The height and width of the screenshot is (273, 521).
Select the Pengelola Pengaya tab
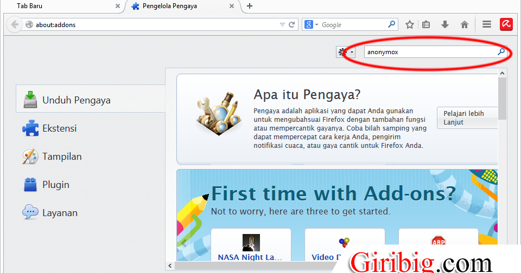pyautogui.click(x=182, y=6)
